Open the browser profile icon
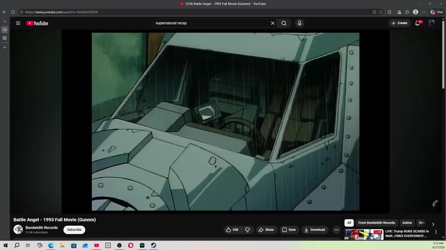The image size is (446, 250). point(415,12)
